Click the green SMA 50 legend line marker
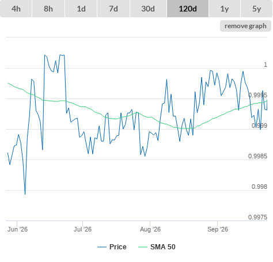This screenshot has width=273, height=262. [143, 247]
